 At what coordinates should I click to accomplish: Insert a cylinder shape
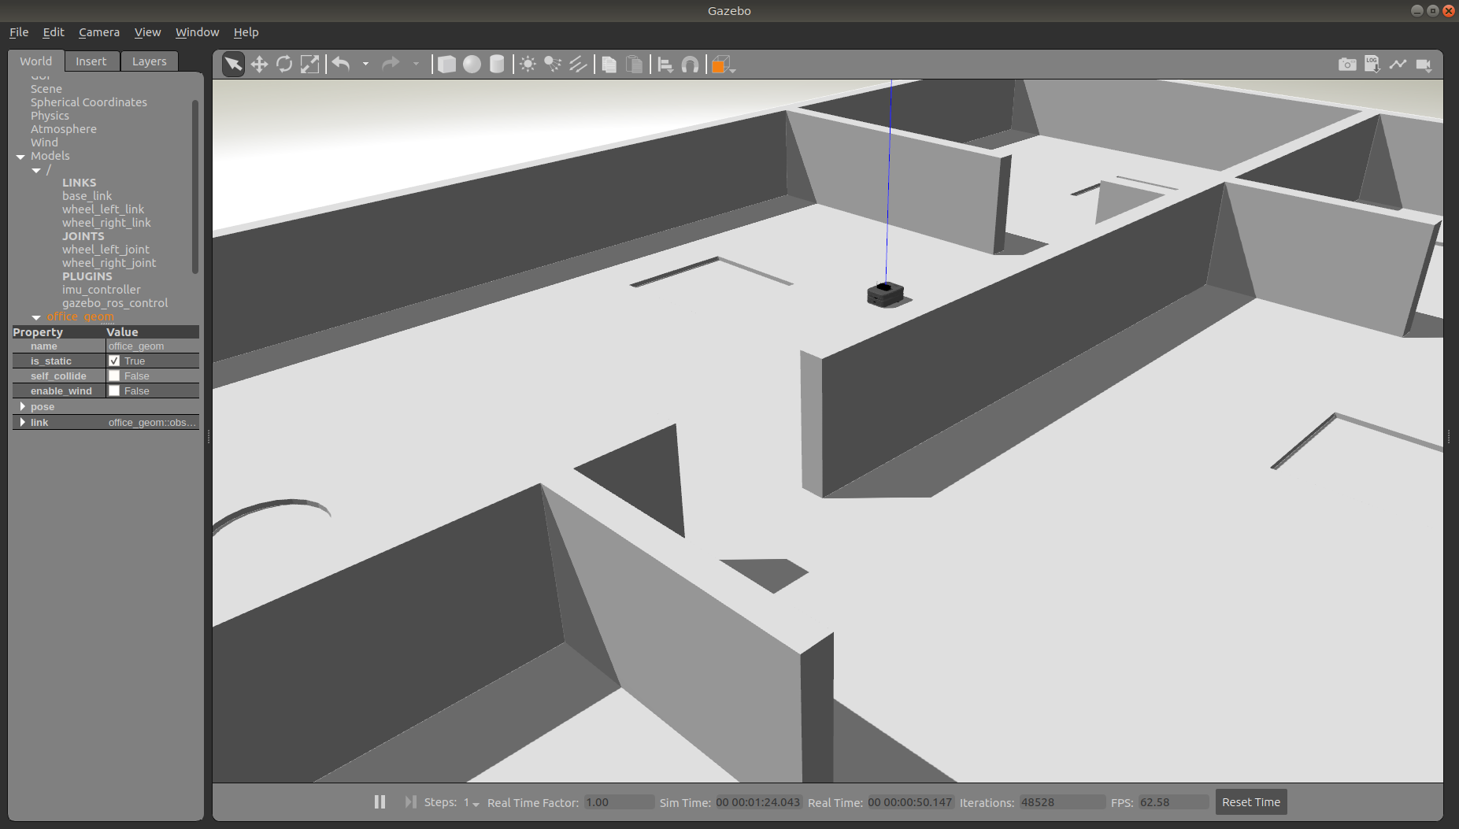coord(497,65)
